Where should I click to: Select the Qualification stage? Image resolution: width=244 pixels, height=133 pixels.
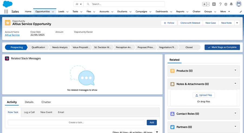38,47
